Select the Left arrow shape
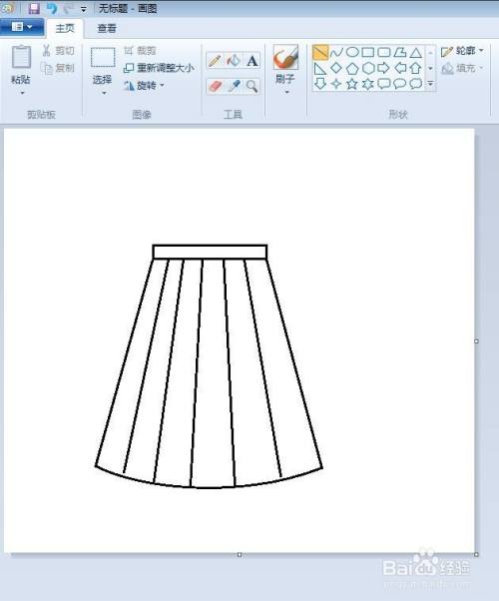 (400, 68)
